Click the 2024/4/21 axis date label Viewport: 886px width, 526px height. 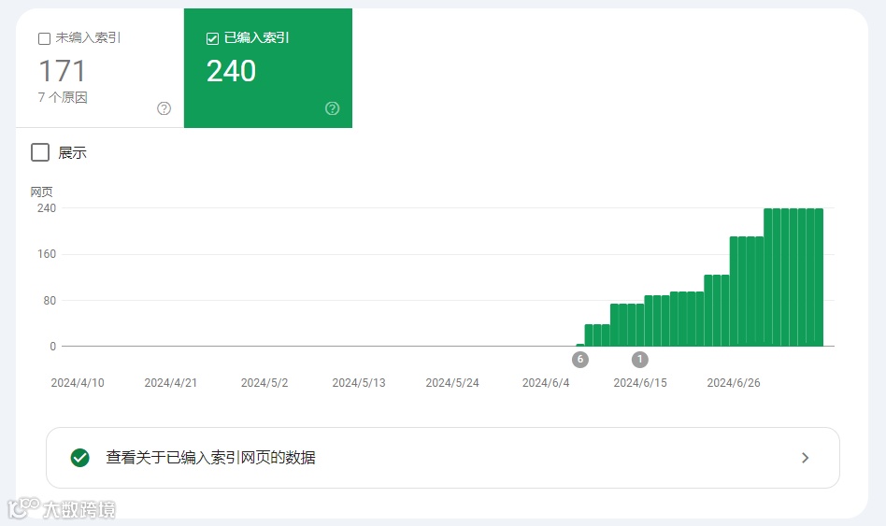coord(171,383)
